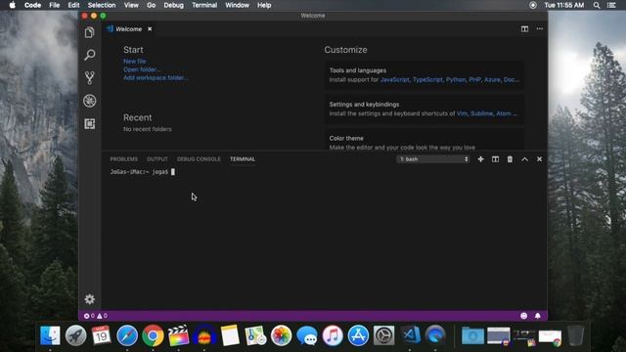Open the File menu

click(55, 5)
